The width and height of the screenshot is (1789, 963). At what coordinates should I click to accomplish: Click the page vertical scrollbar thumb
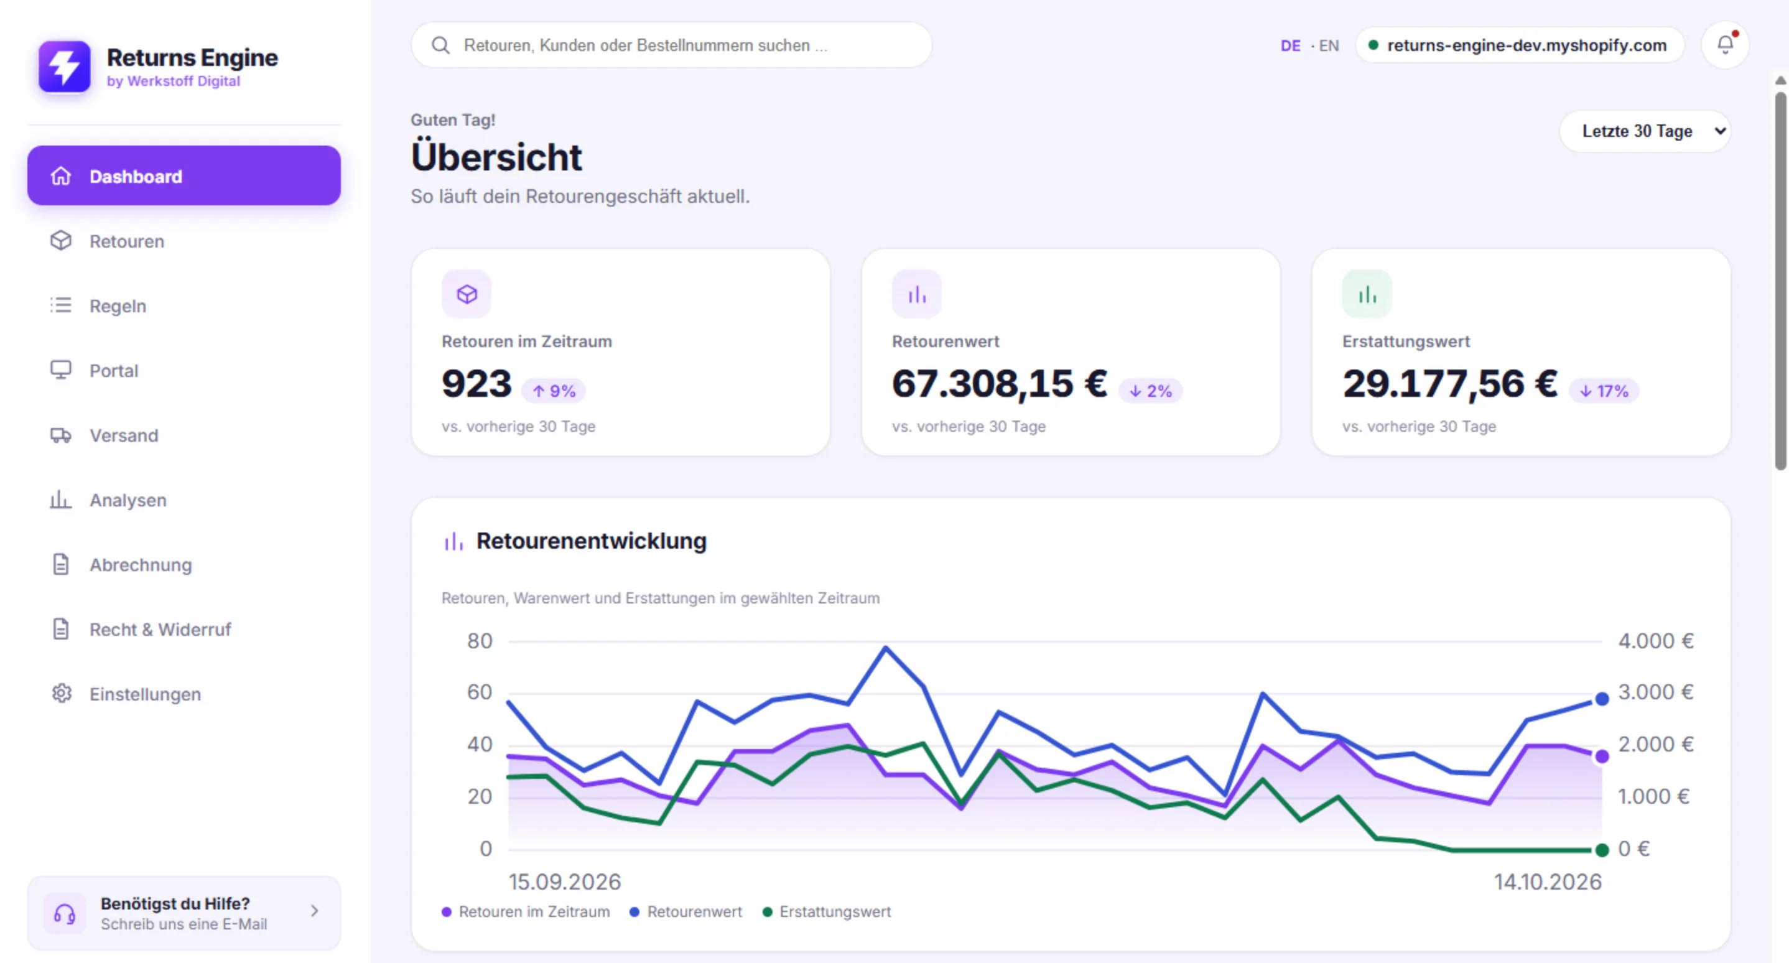pos(1780,281)
